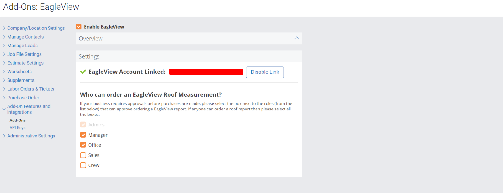The image size is (503, 193).
Task: Click the Overview section header text
Action: pyautogui.click(x=91, y=39)
